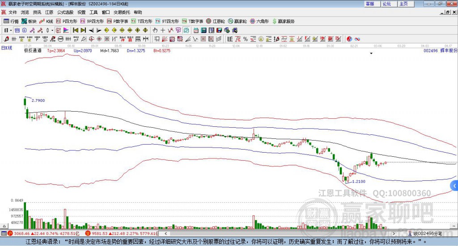Click the 日K线 period label
The height and width of the screenshot is (246, 458).
7,48
